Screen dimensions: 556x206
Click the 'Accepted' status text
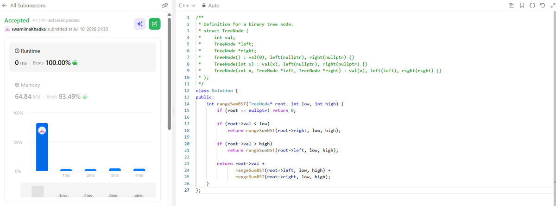17,20
